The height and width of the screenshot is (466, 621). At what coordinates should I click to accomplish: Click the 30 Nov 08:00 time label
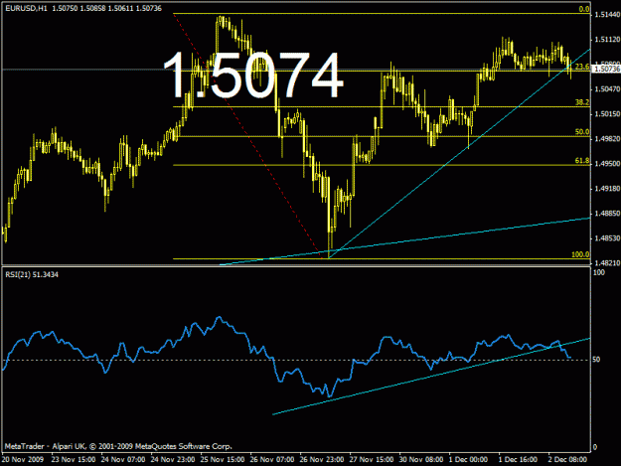[421, 460]
